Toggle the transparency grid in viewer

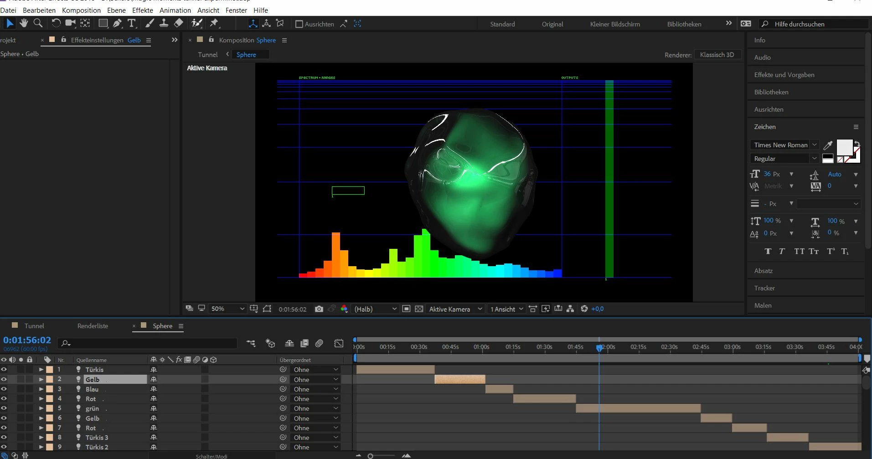[419, 309]
